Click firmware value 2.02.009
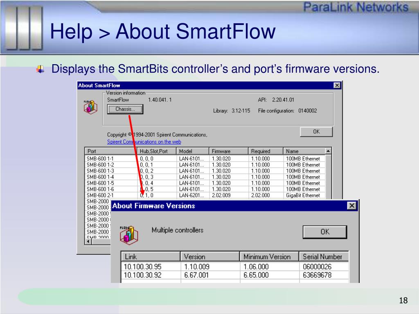 (x=221, y=195)
